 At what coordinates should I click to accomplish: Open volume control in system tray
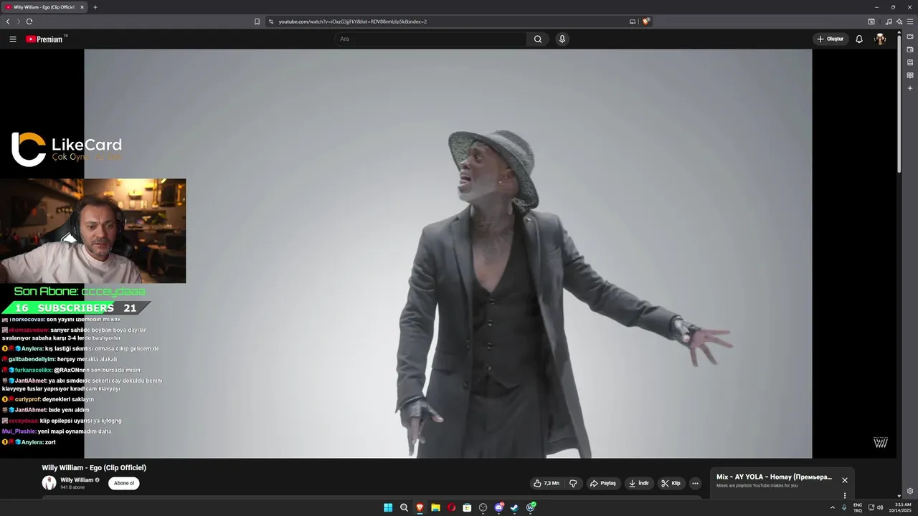(880, 507)
